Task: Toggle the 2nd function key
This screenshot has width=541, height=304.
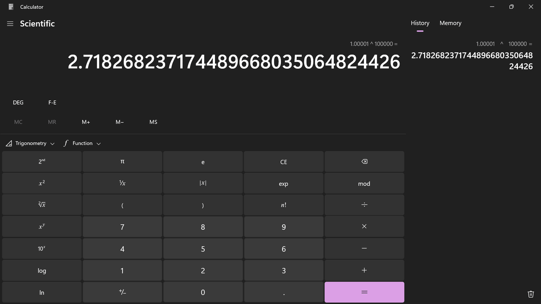Action: tap(42, 162)
